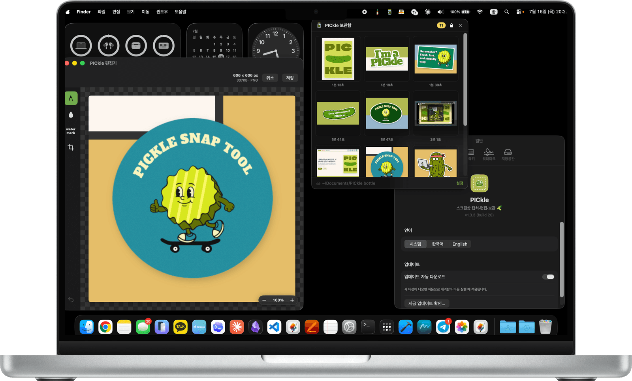This screenshot has width=632, height=381.
Task: Click 취소 to cancel editing
Action: click(270, 78)
